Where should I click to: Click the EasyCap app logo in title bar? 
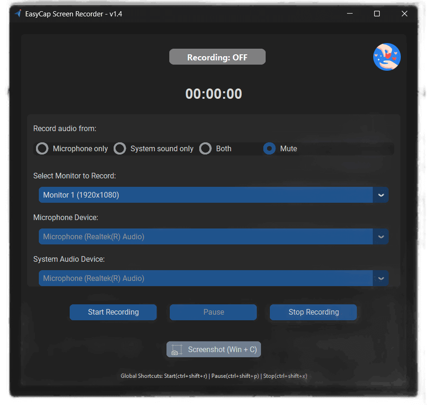pyautogui.click(x=18, y=14)
